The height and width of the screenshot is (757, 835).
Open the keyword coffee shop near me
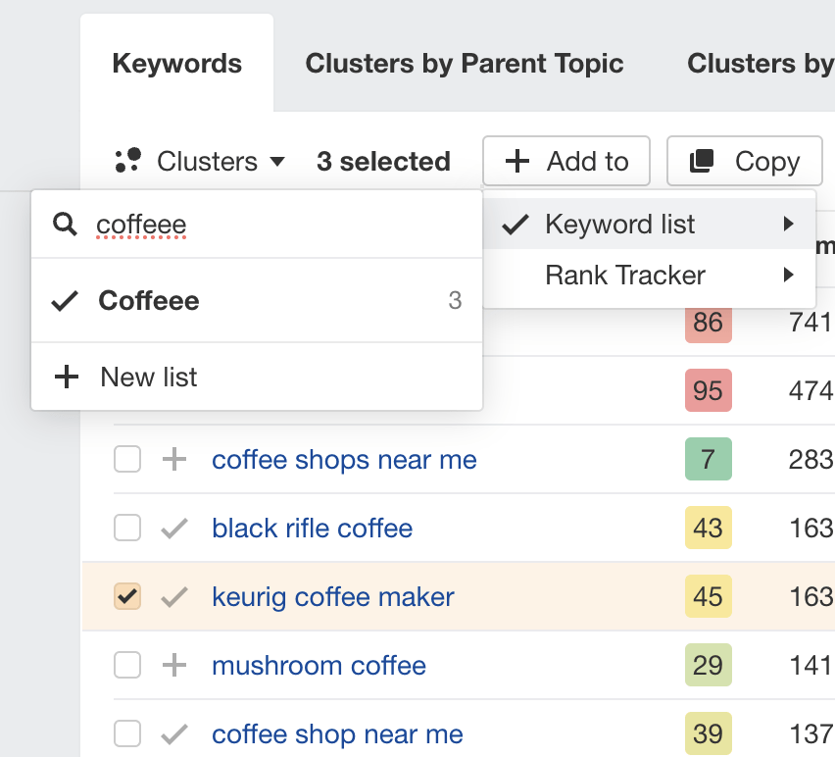(337, 733)
